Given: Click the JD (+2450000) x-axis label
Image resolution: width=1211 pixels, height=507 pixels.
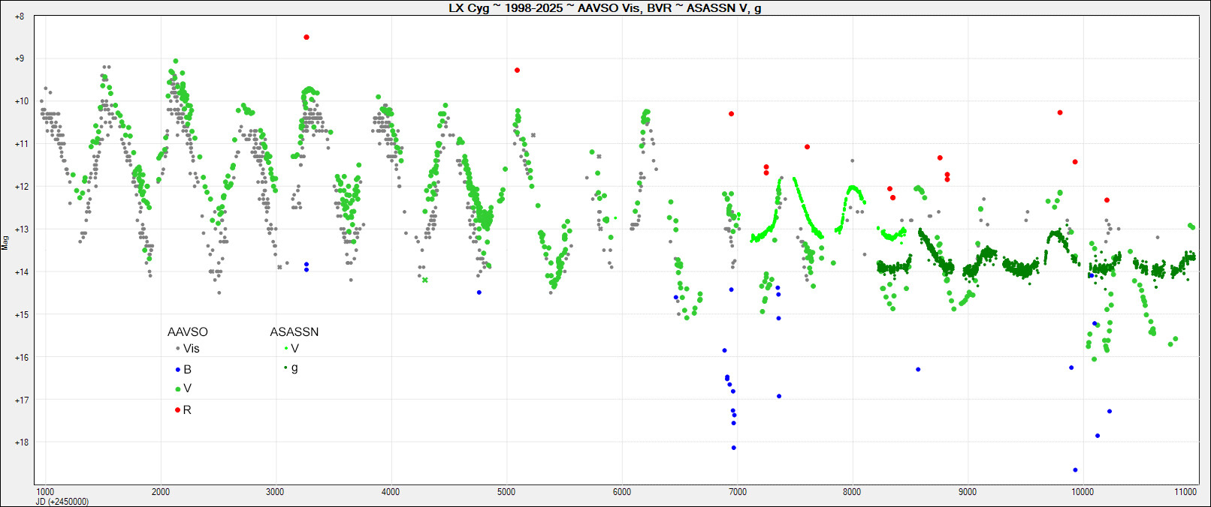Looking at the screenshot, I should coord(62,502).
